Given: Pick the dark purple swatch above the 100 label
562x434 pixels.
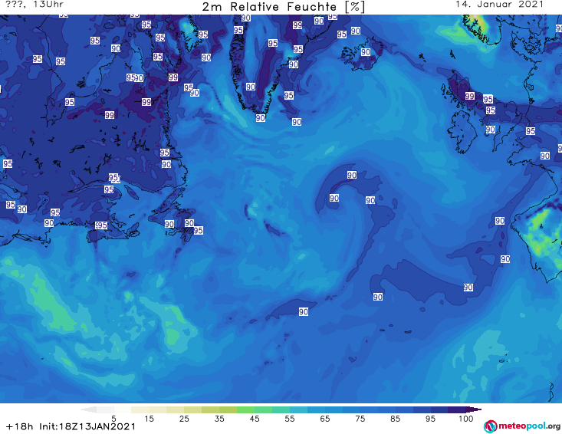Looking at the screenshot, I should (x=457, y=409).
